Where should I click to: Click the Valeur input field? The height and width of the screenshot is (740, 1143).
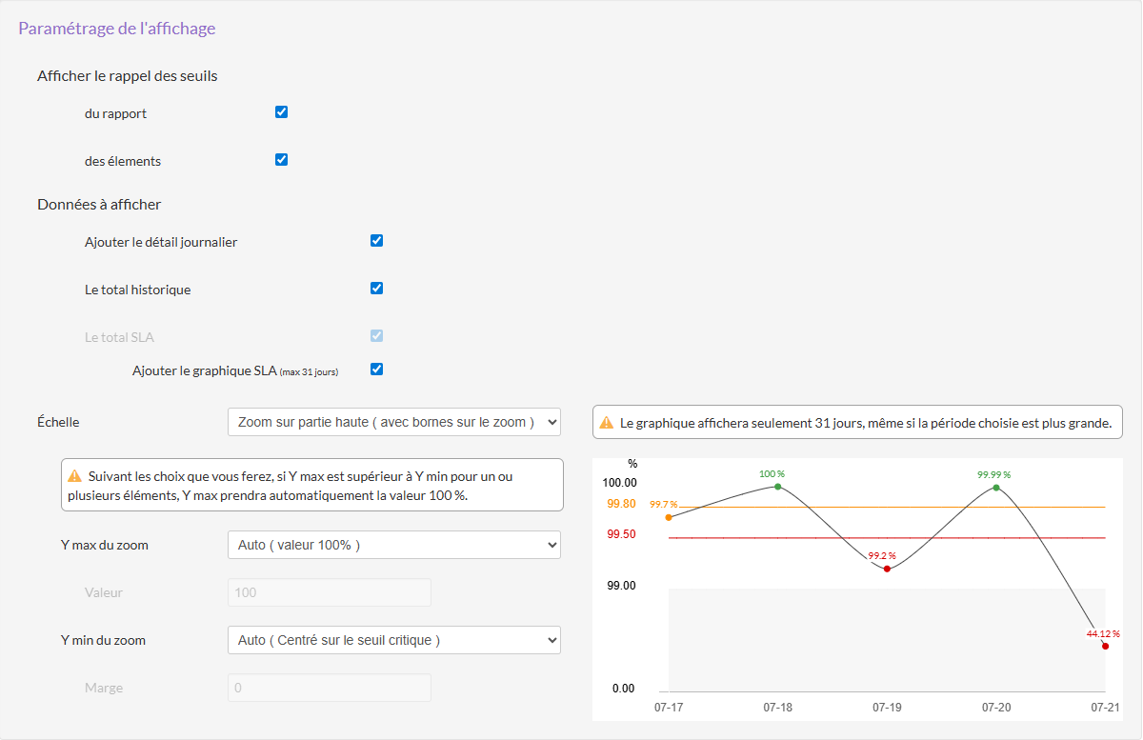click(330, 592)
